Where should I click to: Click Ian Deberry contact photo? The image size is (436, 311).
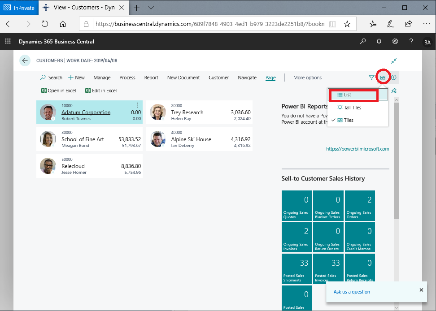point(157,139)
